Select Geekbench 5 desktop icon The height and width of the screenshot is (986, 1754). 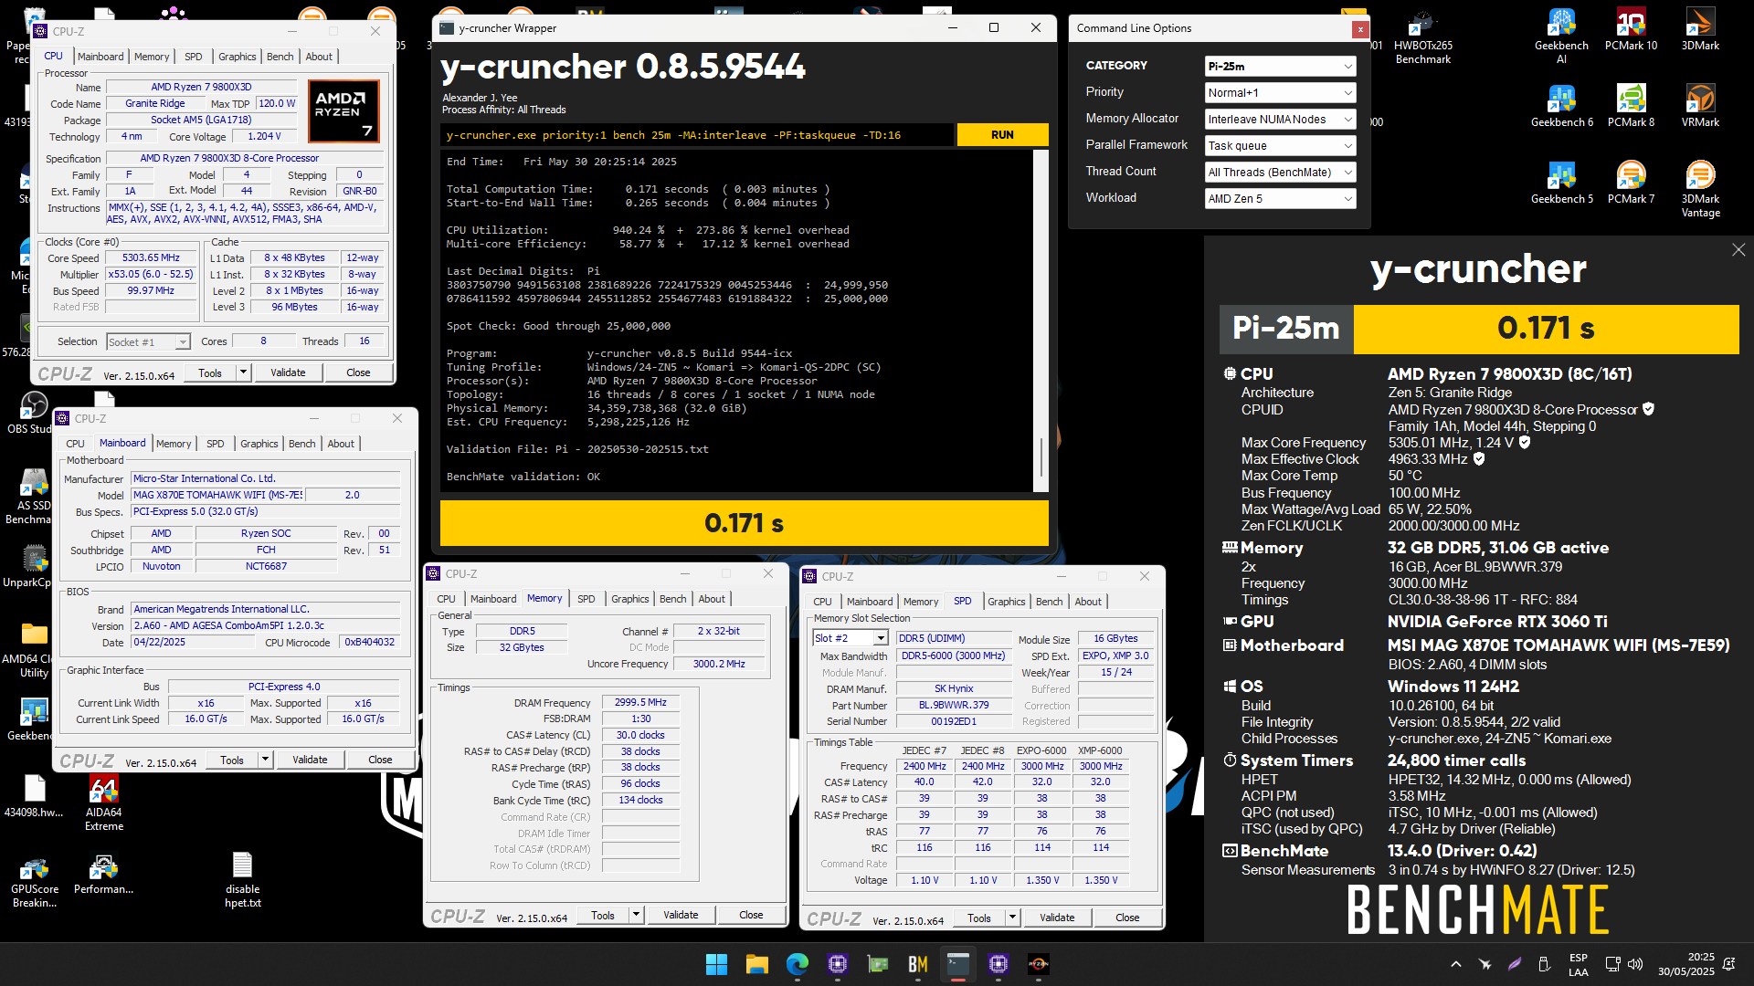click(x=1561, y=183)
